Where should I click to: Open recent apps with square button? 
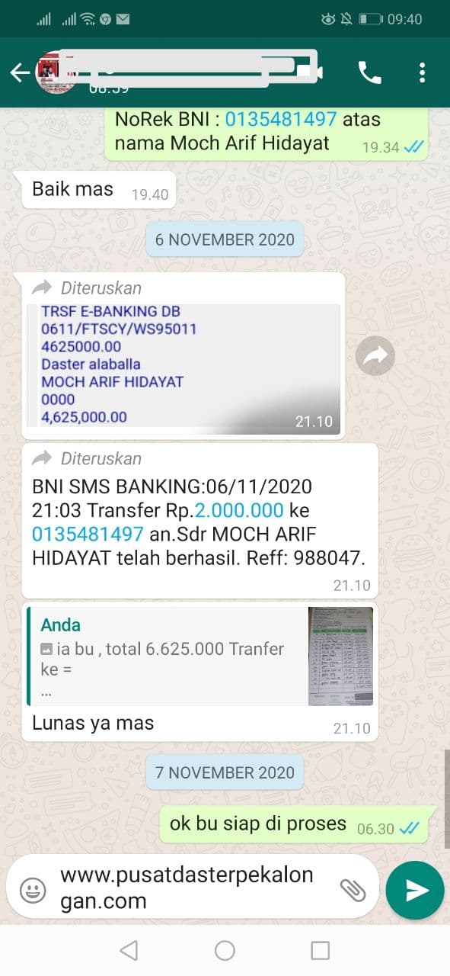[x=321, y=950]
